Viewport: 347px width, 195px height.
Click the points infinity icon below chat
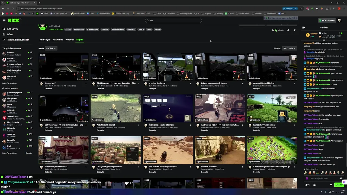coord(307,185)
